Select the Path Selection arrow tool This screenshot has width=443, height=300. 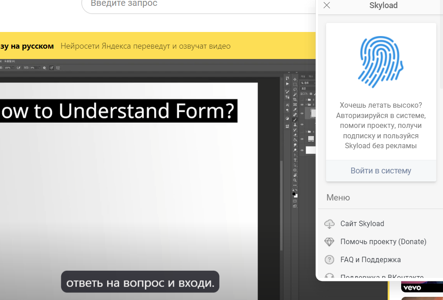[x=295, y=165]
